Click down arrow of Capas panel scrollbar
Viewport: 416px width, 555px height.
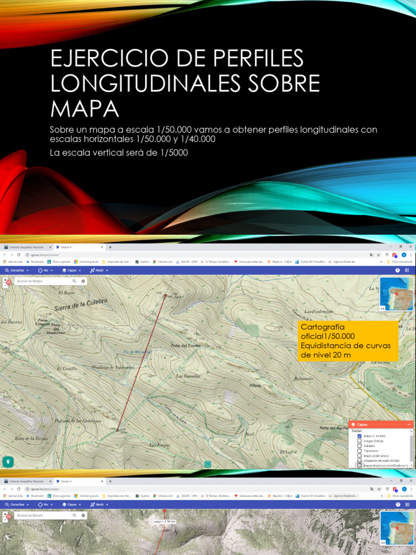[x=412, y=465]
